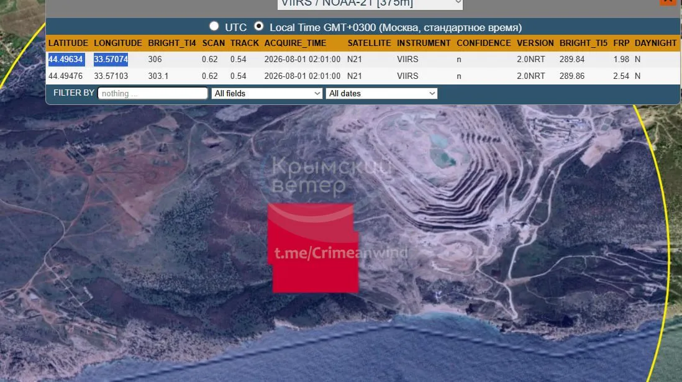Sort by the CONFIDENCE column header

click(x=484, y=43)
